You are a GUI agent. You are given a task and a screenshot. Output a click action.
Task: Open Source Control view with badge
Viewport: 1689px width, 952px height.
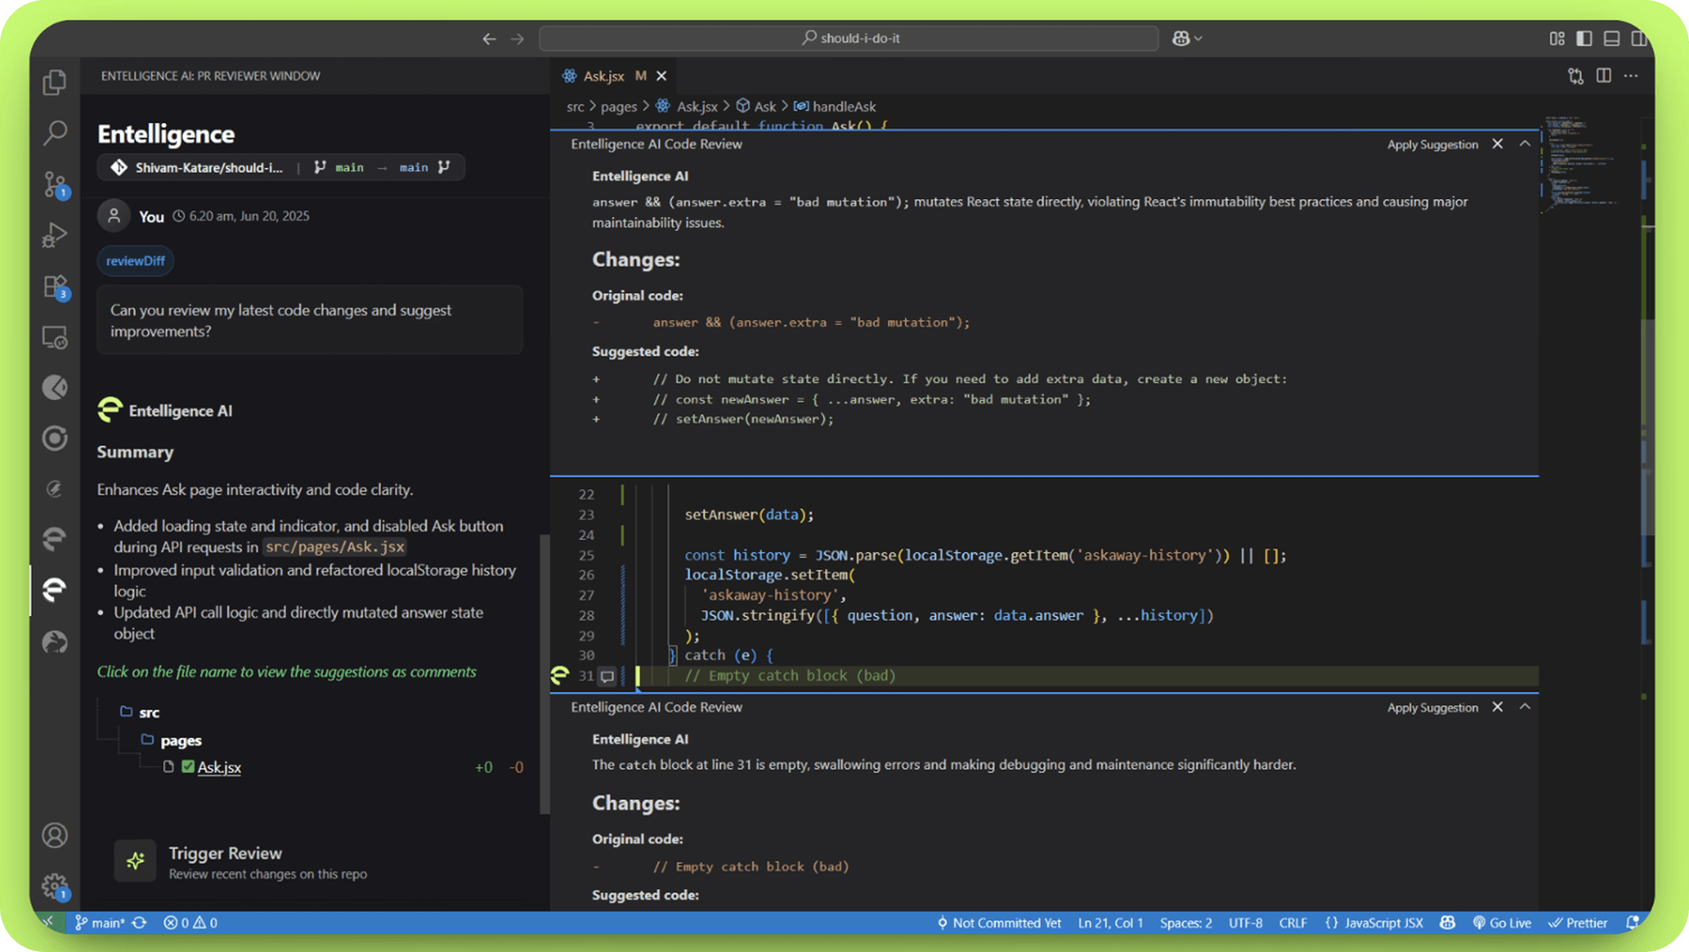tap(54, 184)
